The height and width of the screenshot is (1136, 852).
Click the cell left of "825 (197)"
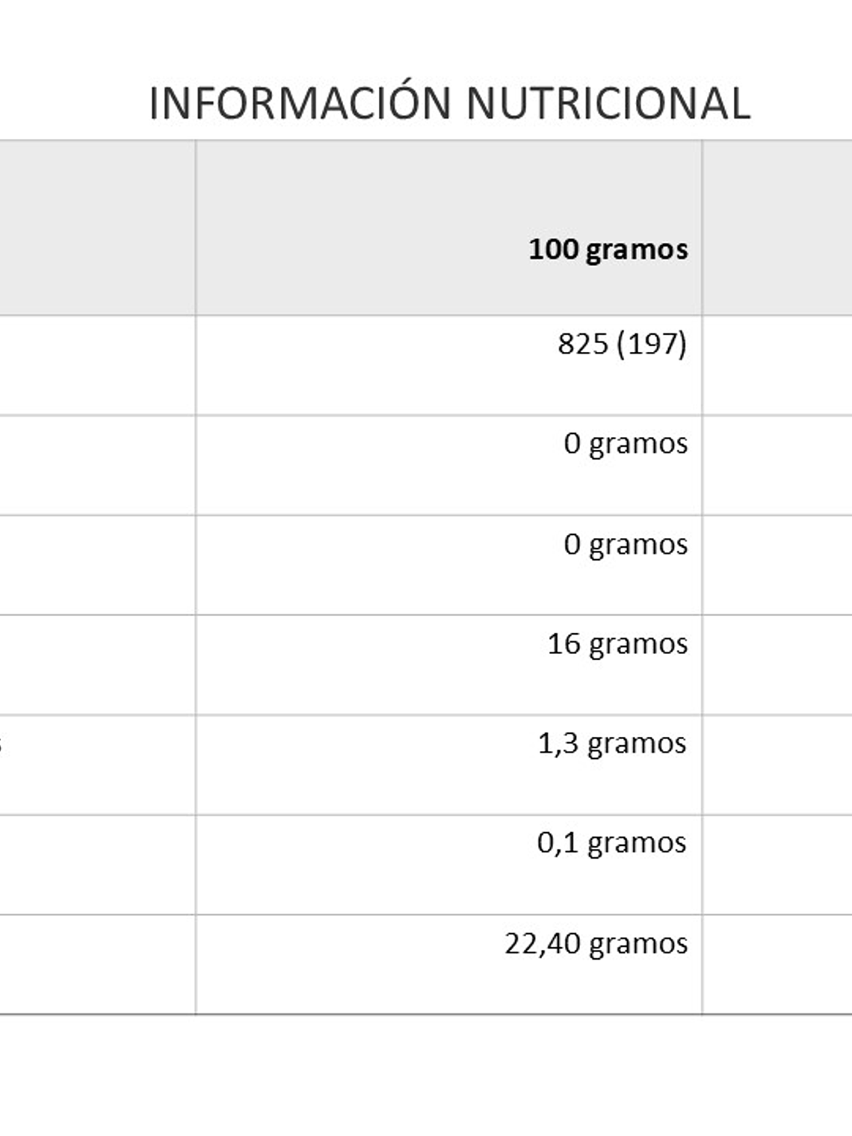tap(97, 365)
